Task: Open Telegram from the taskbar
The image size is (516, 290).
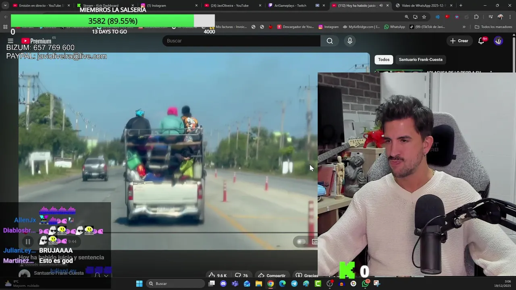Action: click(294, 284)
